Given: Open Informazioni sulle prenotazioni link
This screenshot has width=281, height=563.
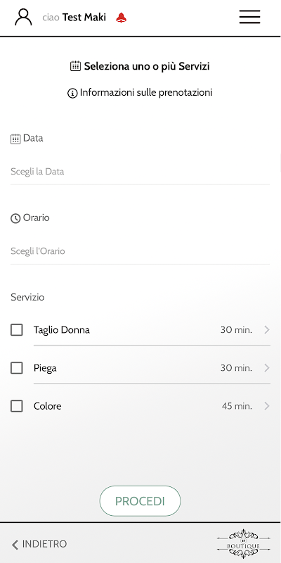Looking at the screenshot, I should pyautogui.click(x=146, y=93).
